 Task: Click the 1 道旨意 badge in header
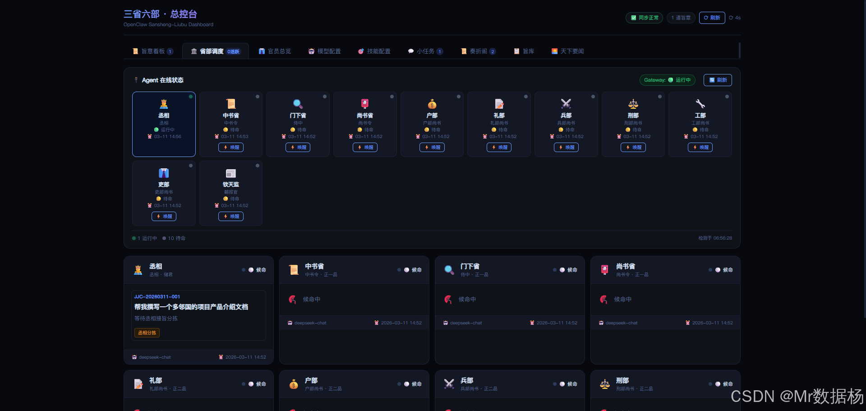681,18
